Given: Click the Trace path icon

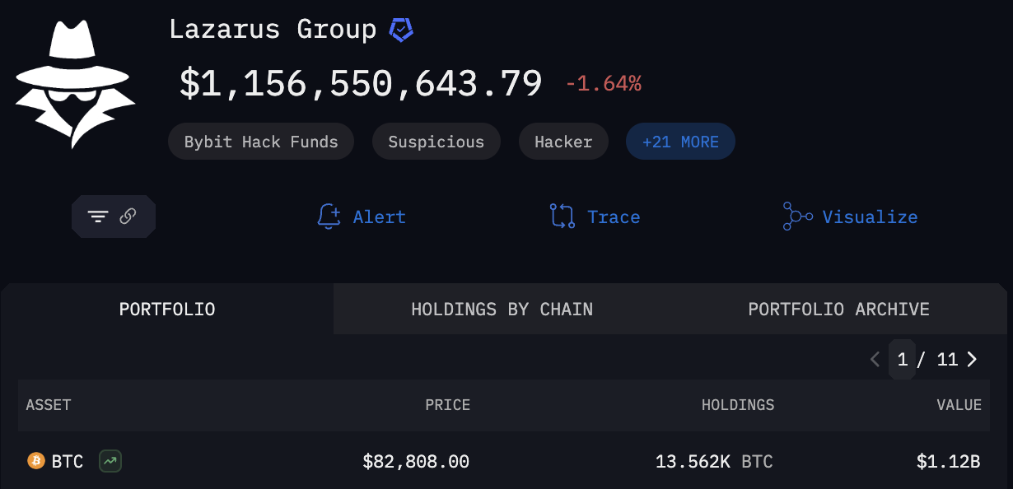Looking at the screenshot, I should 562,217.
